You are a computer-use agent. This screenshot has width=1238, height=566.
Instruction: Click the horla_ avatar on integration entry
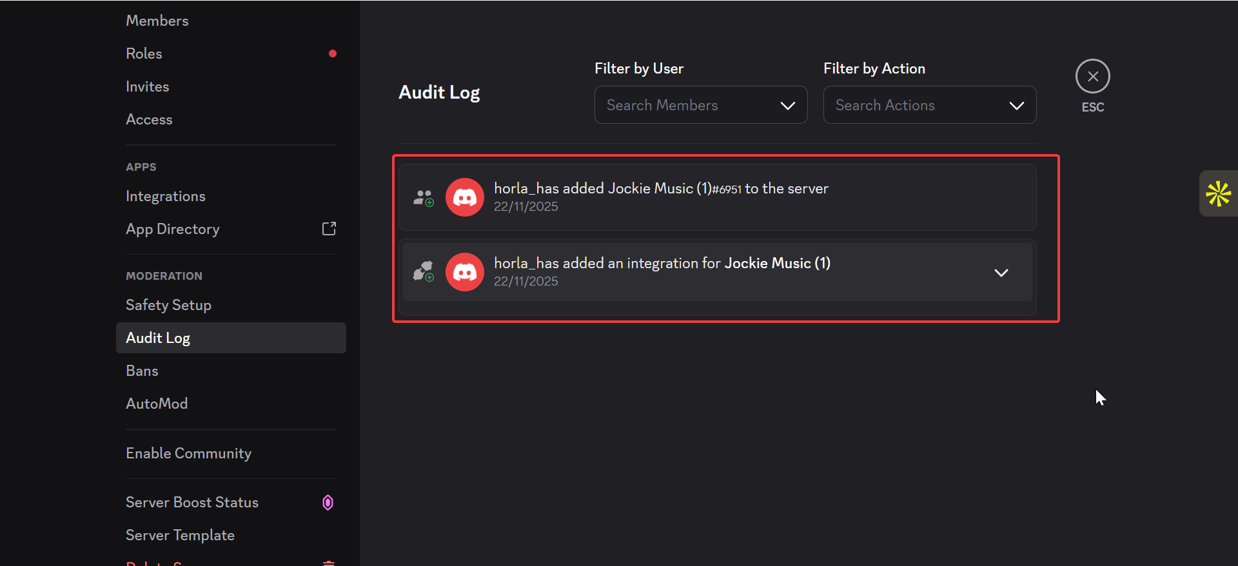[464, 272]
